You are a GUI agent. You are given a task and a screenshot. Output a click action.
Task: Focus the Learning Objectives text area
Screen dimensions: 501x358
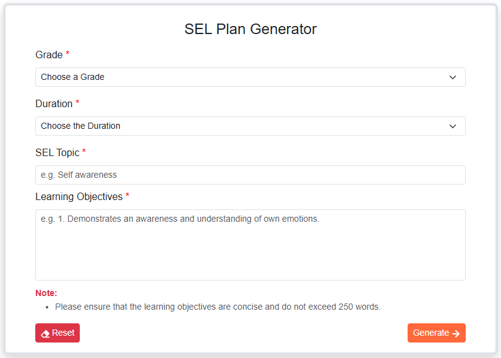250,245
